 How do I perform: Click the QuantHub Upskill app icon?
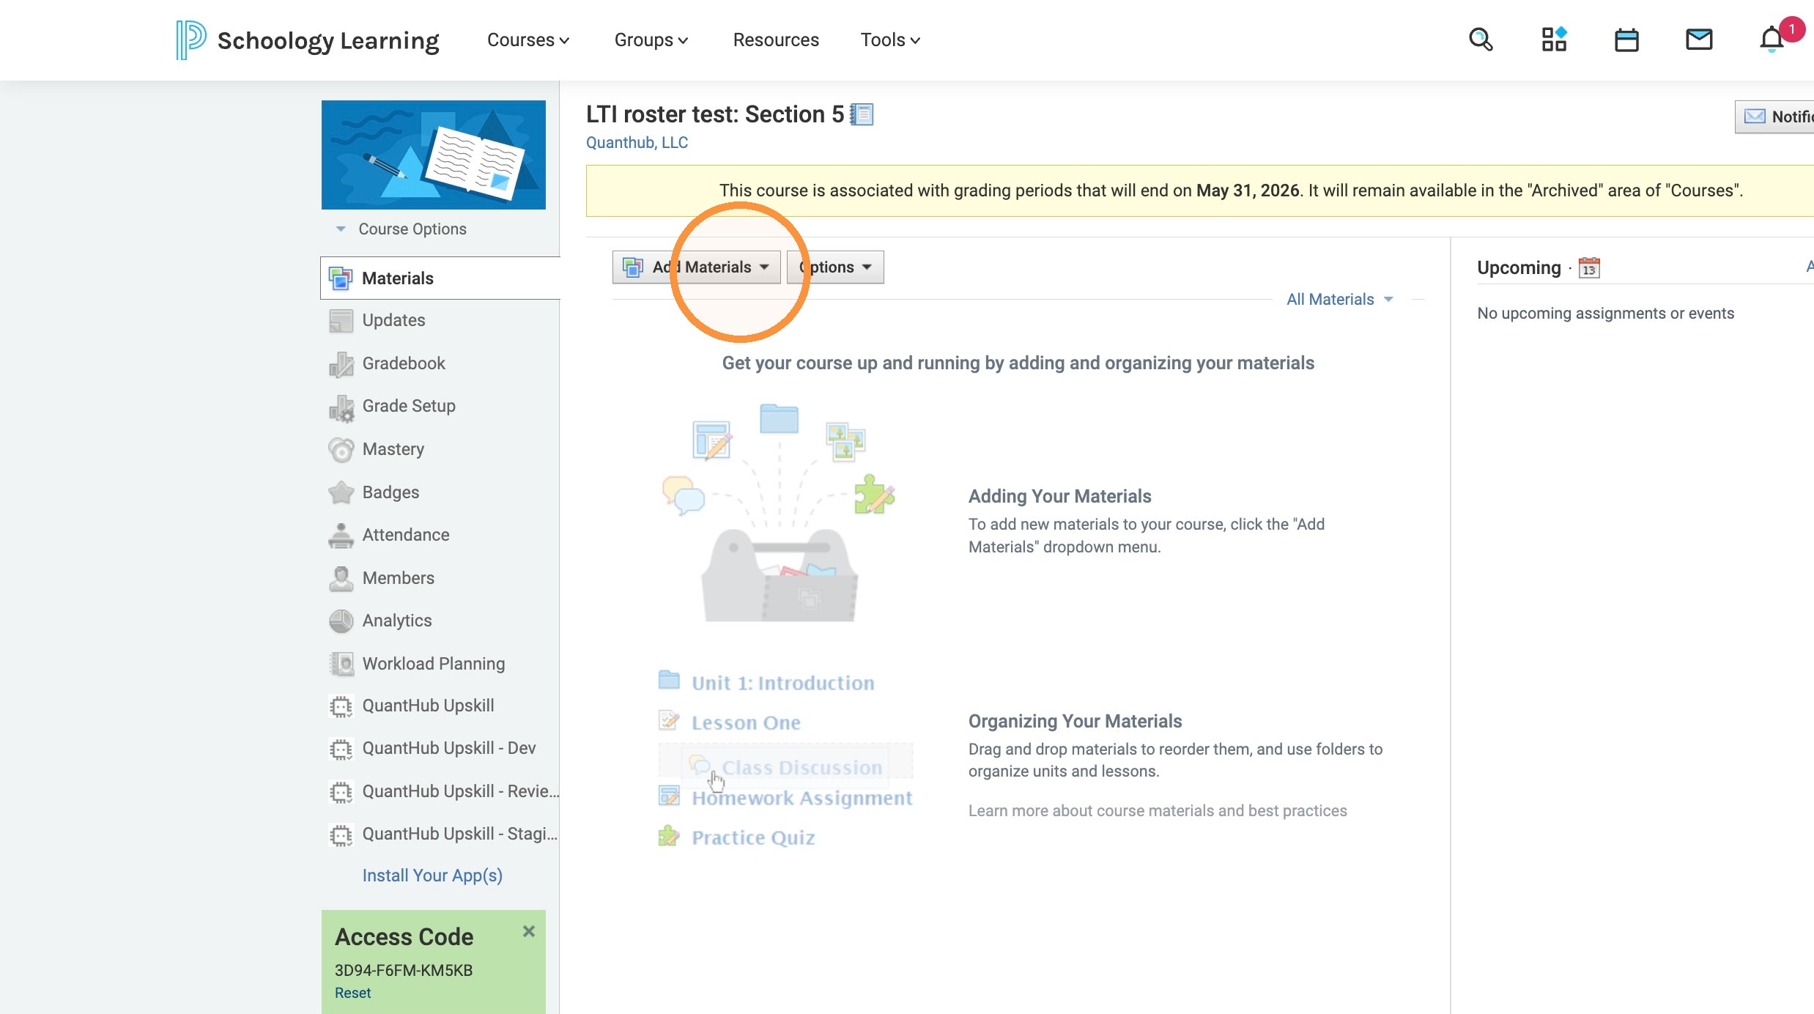click(x=341, y=706)
